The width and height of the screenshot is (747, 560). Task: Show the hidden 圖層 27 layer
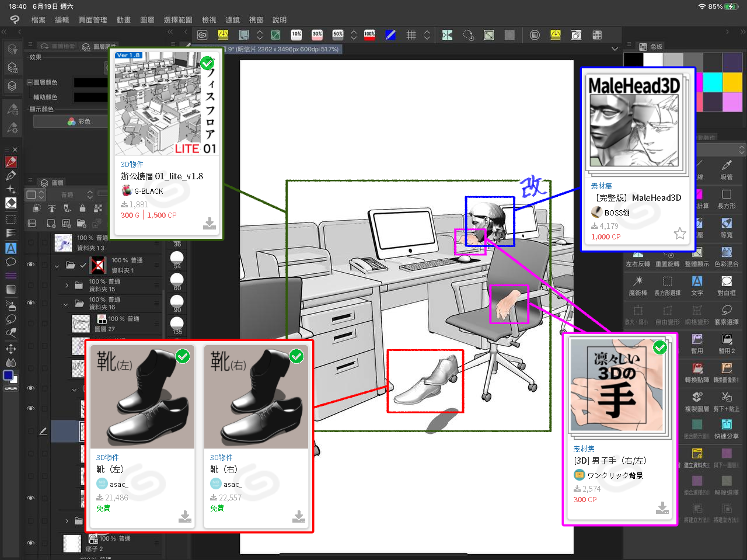[x=31, y=324]
